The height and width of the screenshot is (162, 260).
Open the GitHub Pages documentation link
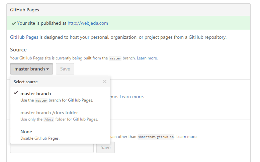tap(24, 37)
